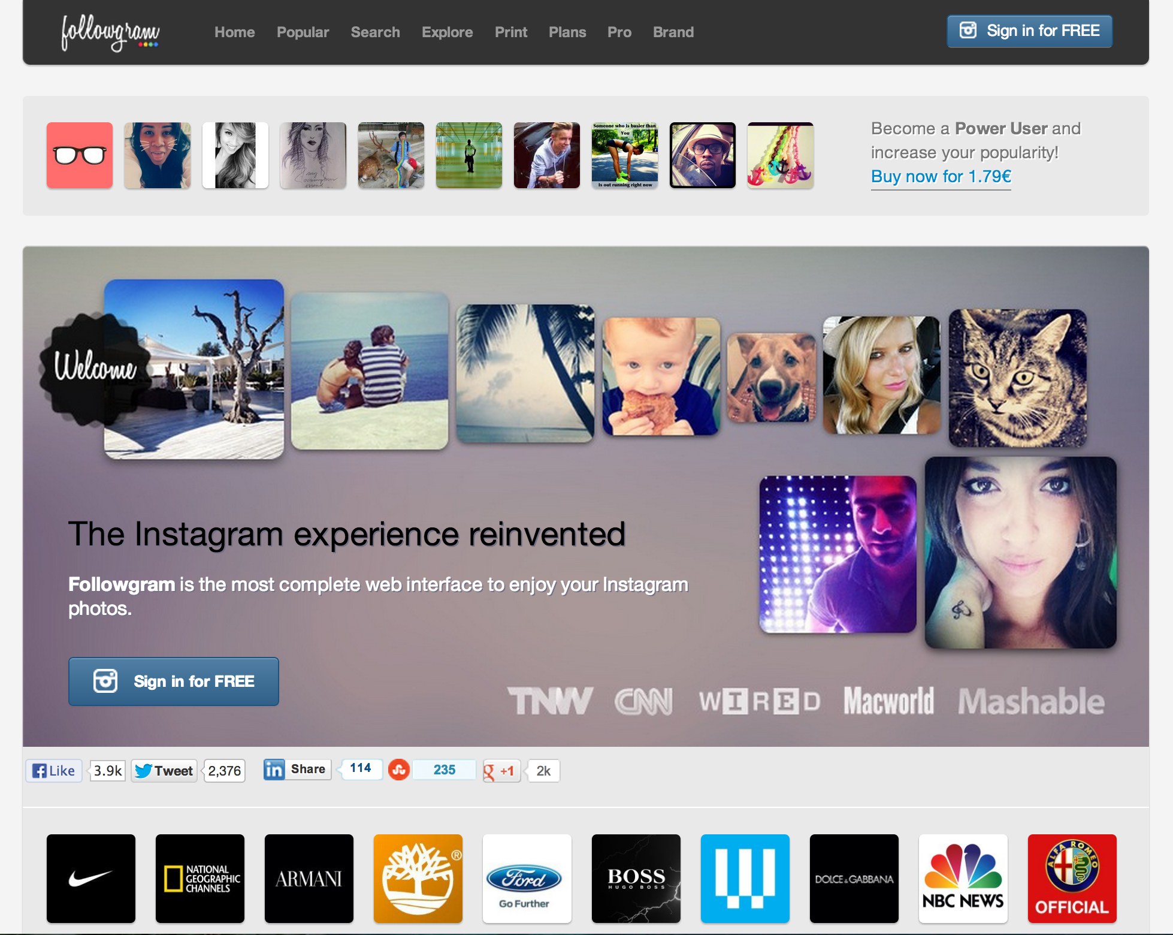Open the Hugo Boss brand tile
Screen dimensions: 1173x935
(636, 879)
